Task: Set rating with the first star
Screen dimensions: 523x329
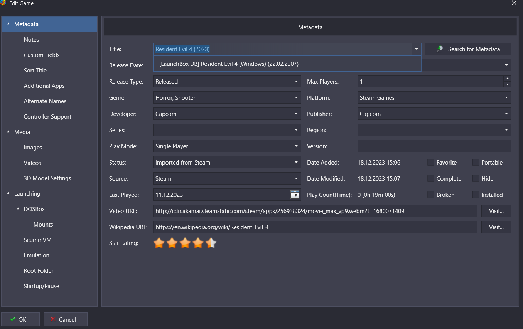Action: click(159, 243)
